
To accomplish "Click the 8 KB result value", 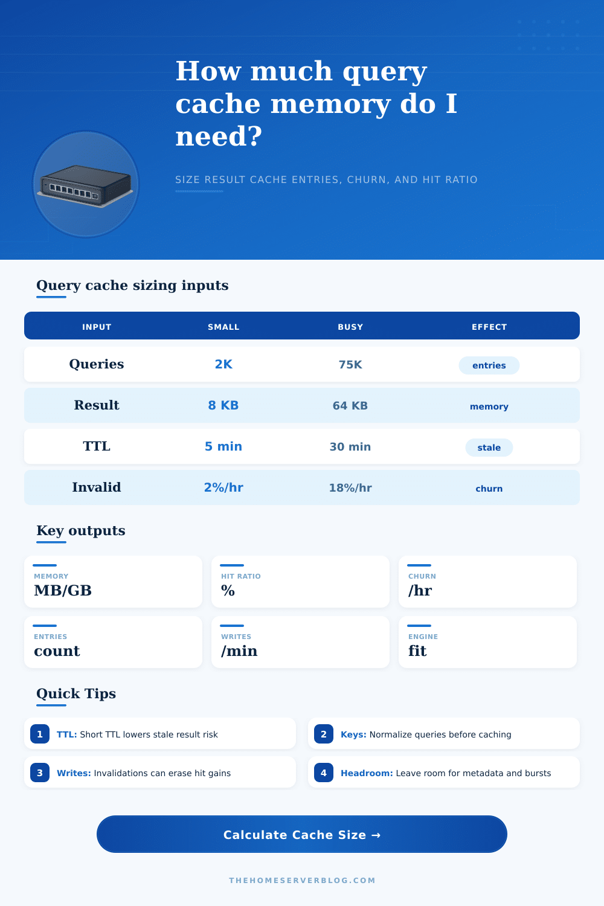I will [223, 405].
